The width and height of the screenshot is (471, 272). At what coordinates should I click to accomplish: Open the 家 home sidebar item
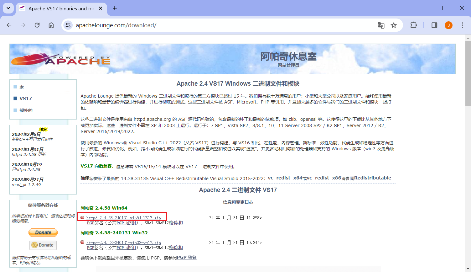pos(22,87)
